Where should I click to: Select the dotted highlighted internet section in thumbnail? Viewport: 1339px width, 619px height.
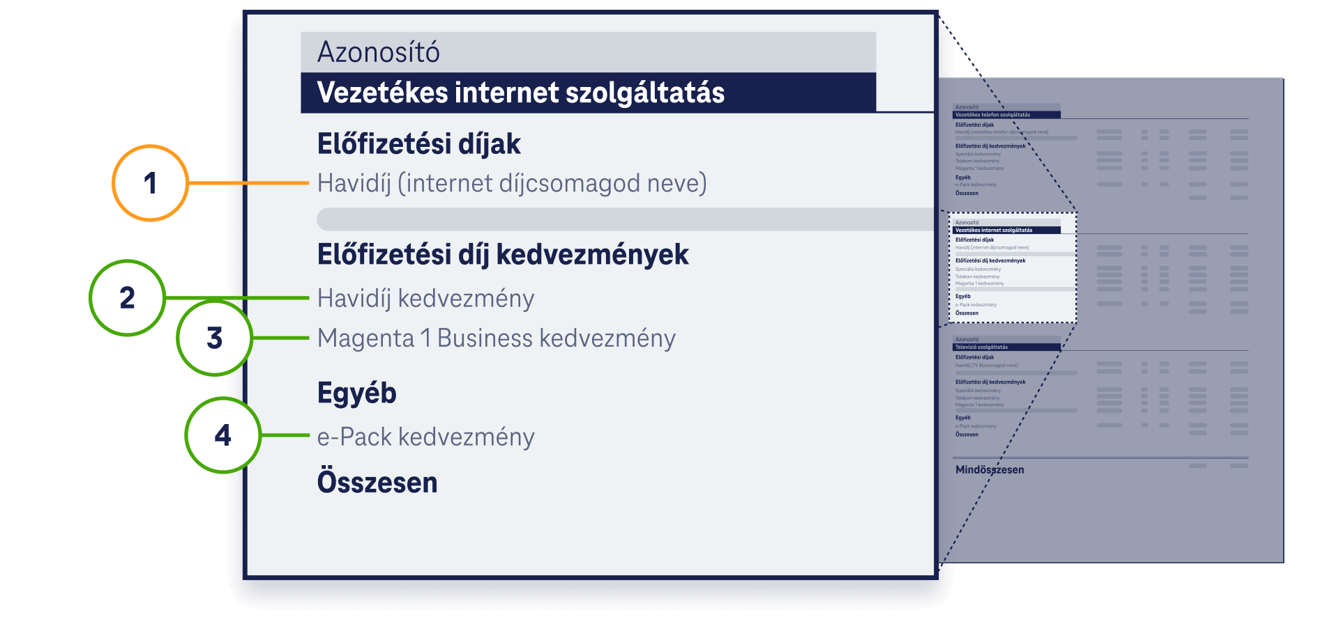pyautogui.click(x=1013, y=268)
